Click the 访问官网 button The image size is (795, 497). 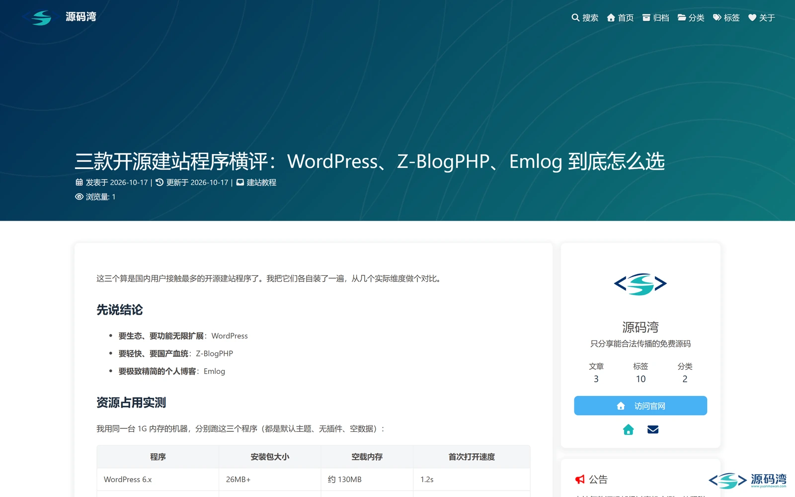(640, 406)
